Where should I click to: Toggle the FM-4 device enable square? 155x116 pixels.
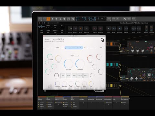pyautogui.click(x=72, y=104)
